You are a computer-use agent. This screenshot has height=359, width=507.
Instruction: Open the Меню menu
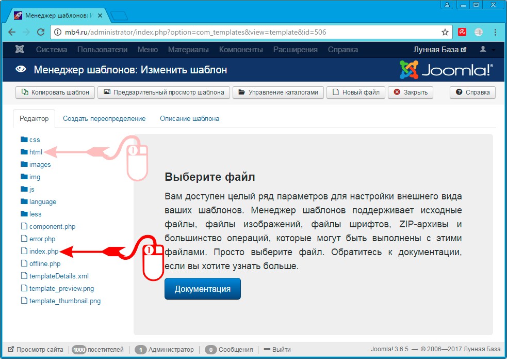click(148, 50)
